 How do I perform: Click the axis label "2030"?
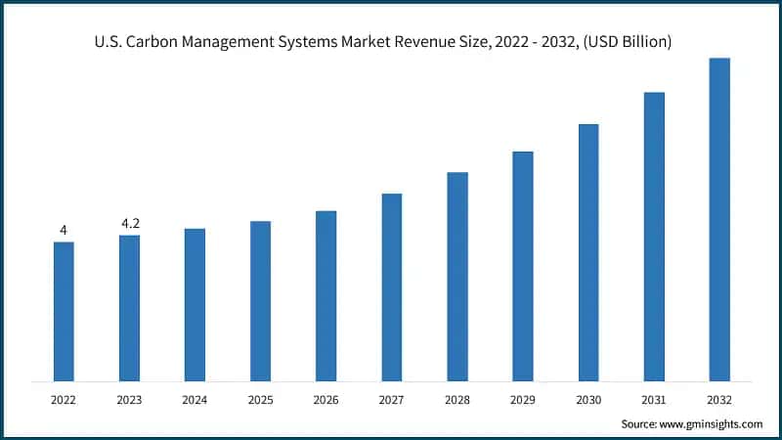tap(588, 400)
